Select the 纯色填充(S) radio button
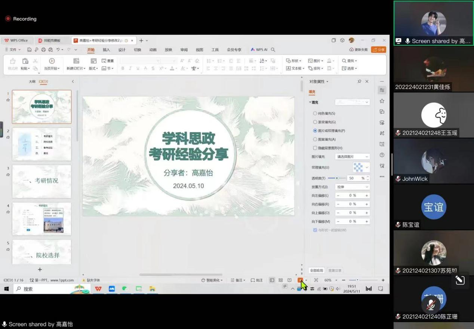474x329 pixels. click(x=315, y=113)
